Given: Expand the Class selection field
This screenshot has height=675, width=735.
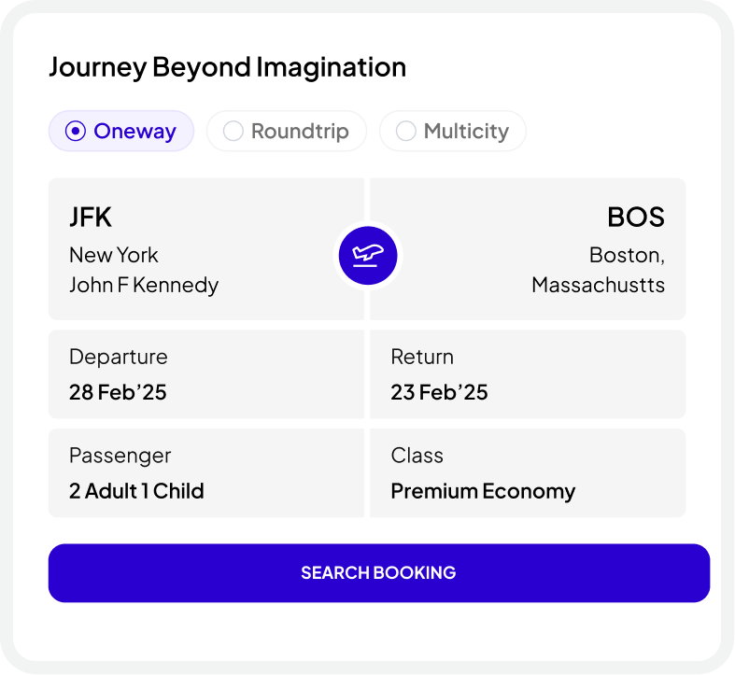Looking at the screenshot, I should 528,472.
